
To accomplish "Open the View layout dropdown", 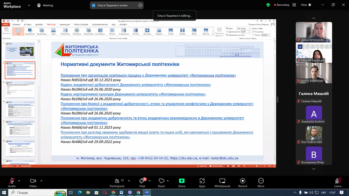I will point(306,5).
